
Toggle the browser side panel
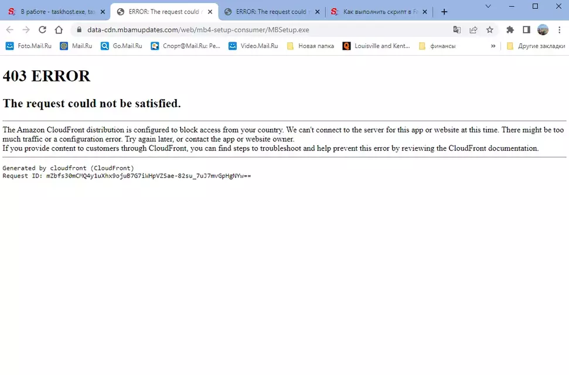[x=526, y=30]
